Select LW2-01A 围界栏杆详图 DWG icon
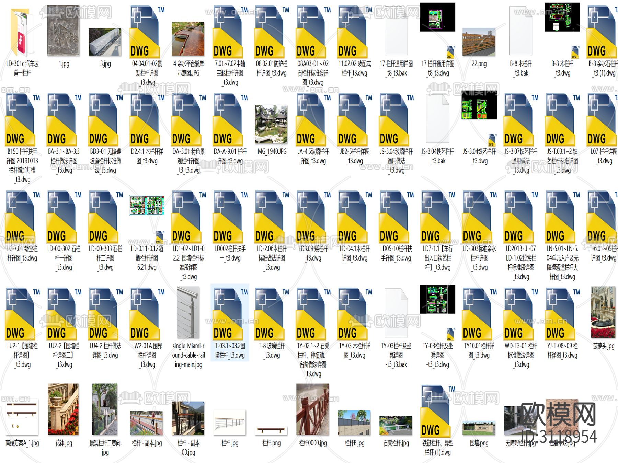Image resolution: width=618 pixels, height=463 pixels. [x=145, y=313]
